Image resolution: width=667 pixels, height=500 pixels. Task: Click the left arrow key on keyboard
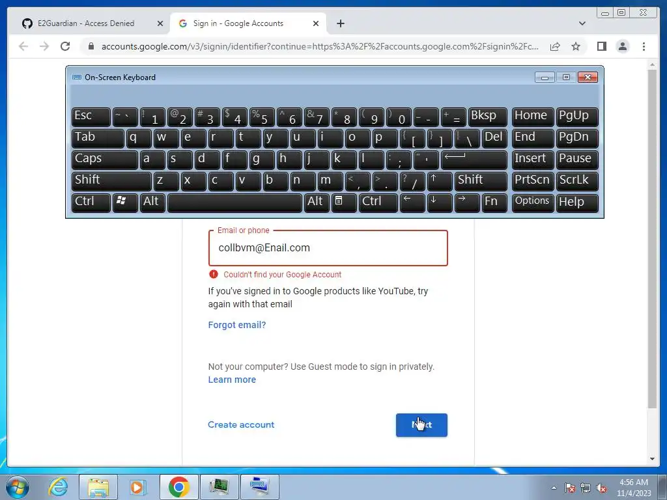412,202
